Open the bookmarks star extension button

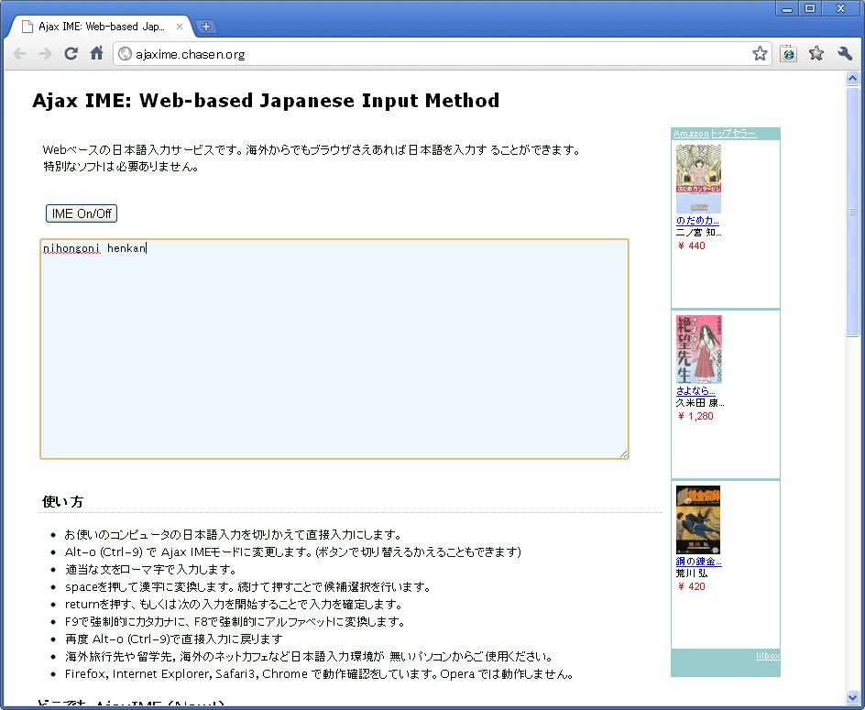point(816,54)
